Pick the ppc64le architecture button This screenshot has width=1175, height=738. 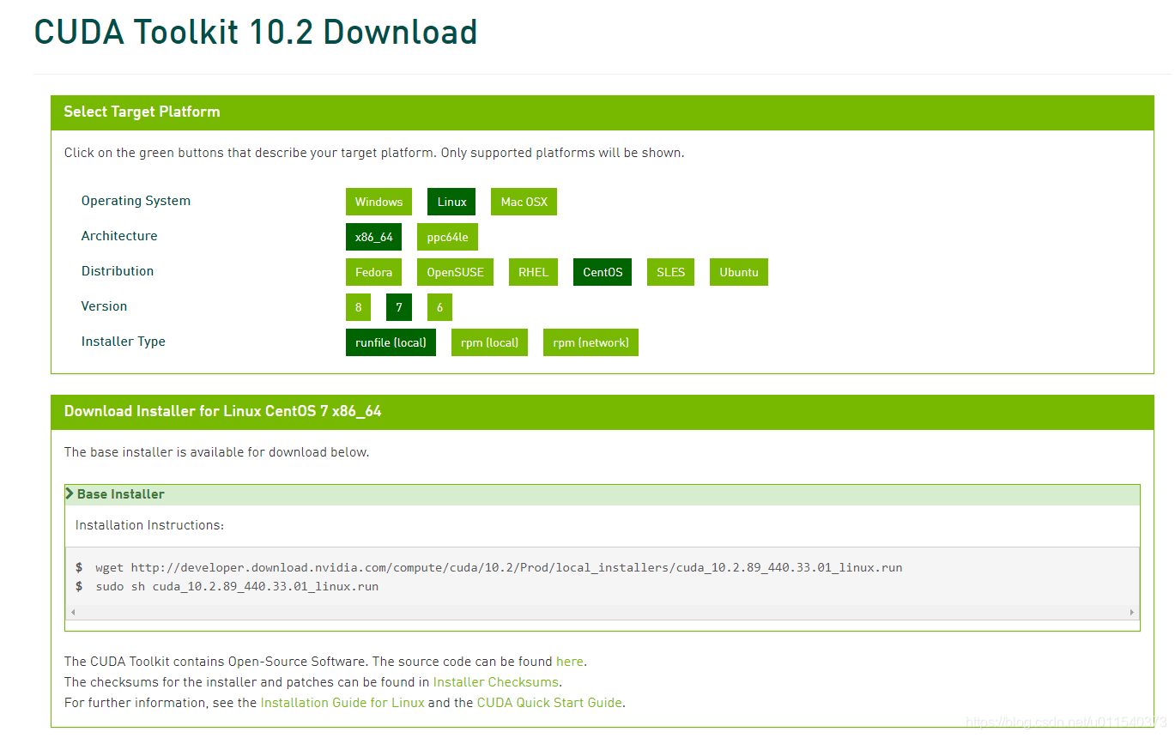pyautogui.click(x=447, y=237)
